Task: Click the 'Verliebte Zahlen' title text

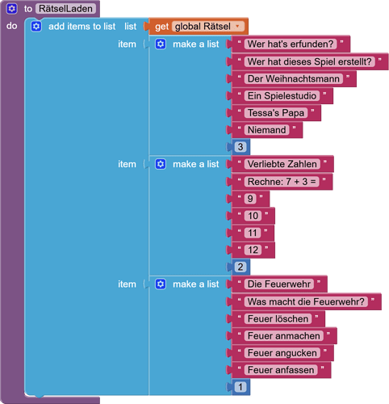Action: [282, 164]
